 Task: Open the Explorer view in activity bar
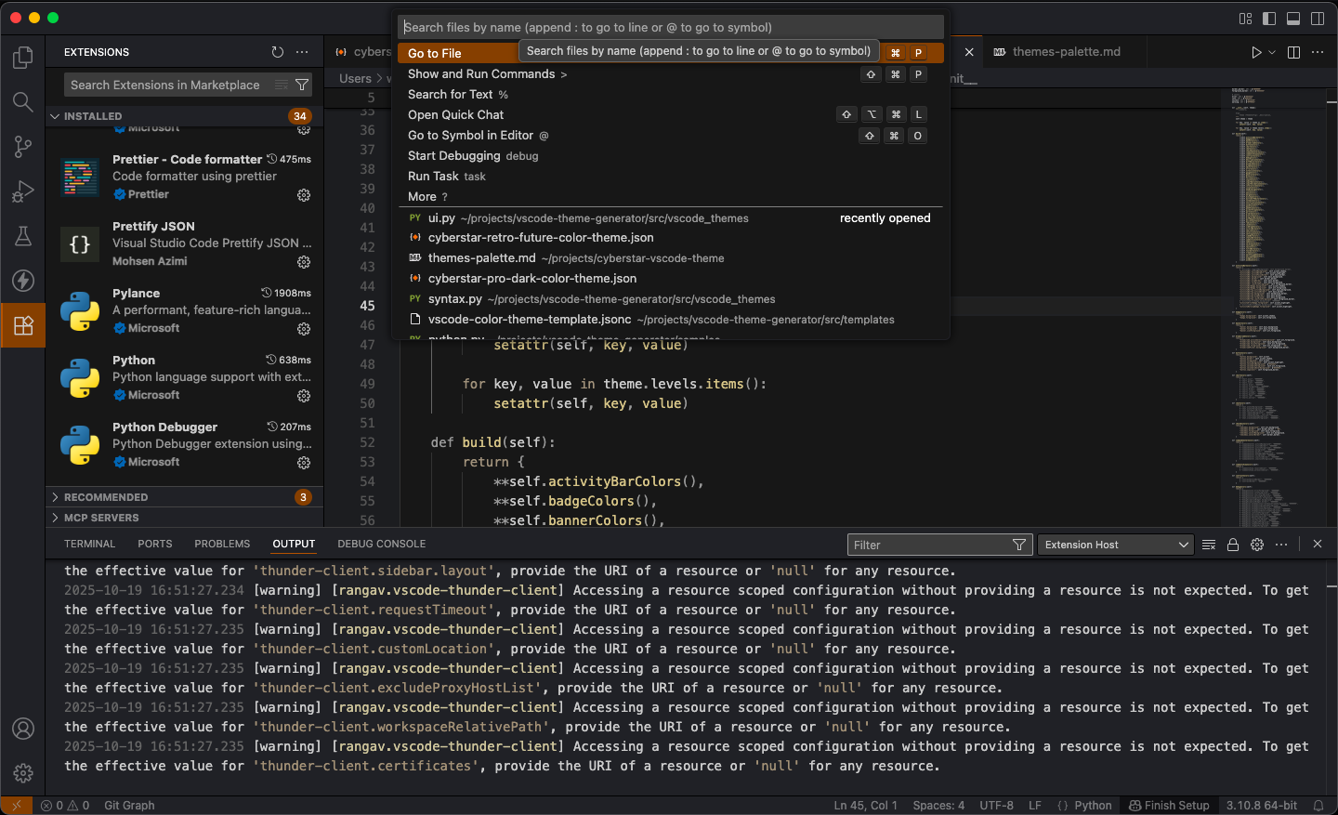coord(23,58)
